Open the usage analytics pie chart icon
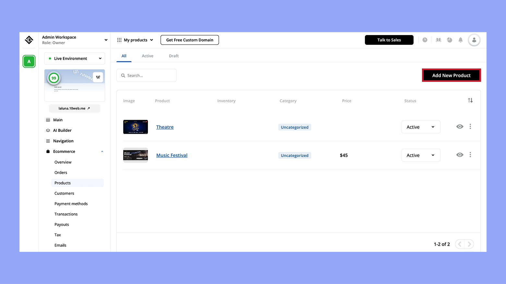This screenshot has height=284, width=506. [x=450, y=40]
